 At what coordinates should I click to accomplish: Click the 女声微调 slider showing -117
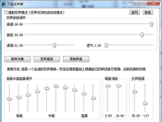click(x=145, y=103)
